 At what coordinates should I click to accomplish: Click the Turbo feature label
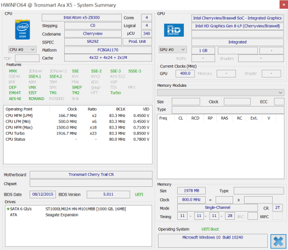click(116, 93)
